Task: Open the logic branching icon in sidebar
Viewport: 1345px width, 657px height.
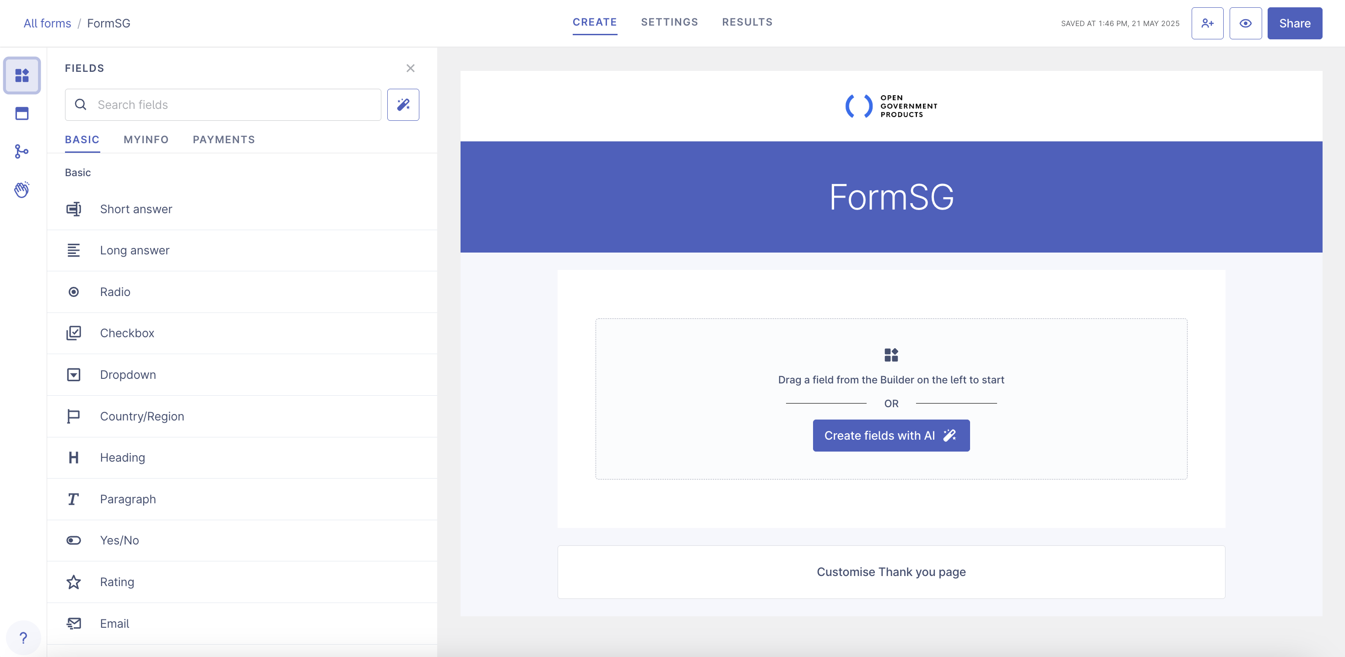Action: (x=22, y=151)
